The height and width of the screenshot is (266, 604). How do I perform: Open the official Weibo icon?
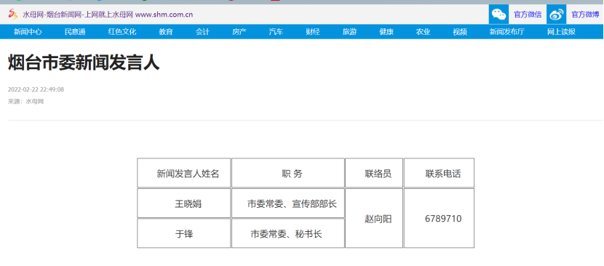556,15
